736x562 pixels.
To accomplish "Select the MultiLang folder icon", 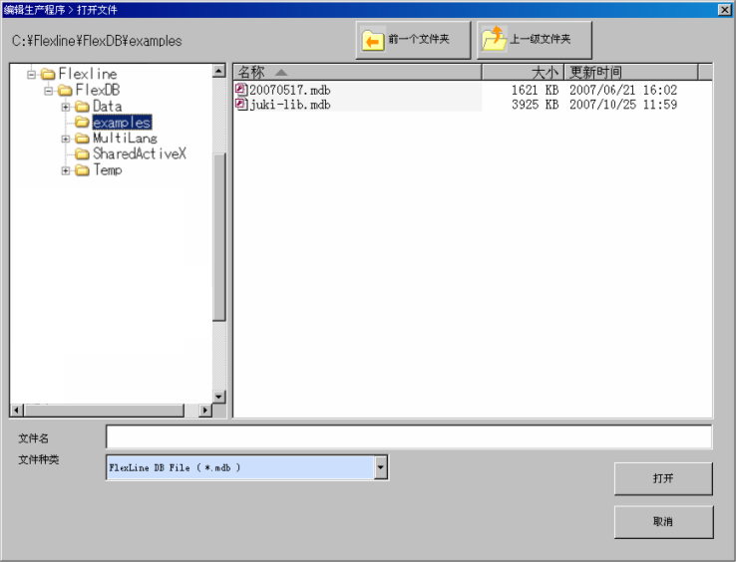I will pos(82,139).
